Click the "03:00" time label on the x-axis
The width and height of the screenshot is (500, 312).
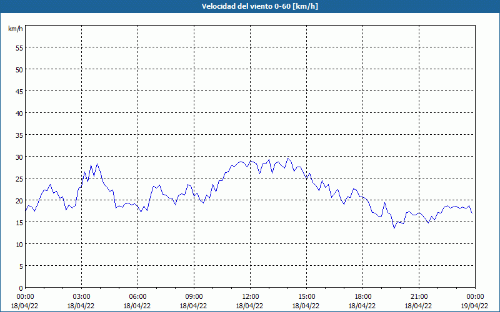[x=82, y=297]
